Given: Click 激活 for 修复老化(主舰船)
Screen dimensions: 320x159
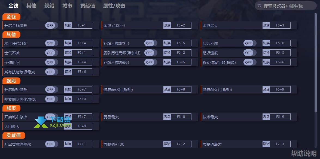Looking at the screenshot, I should [x=167, y=89].
